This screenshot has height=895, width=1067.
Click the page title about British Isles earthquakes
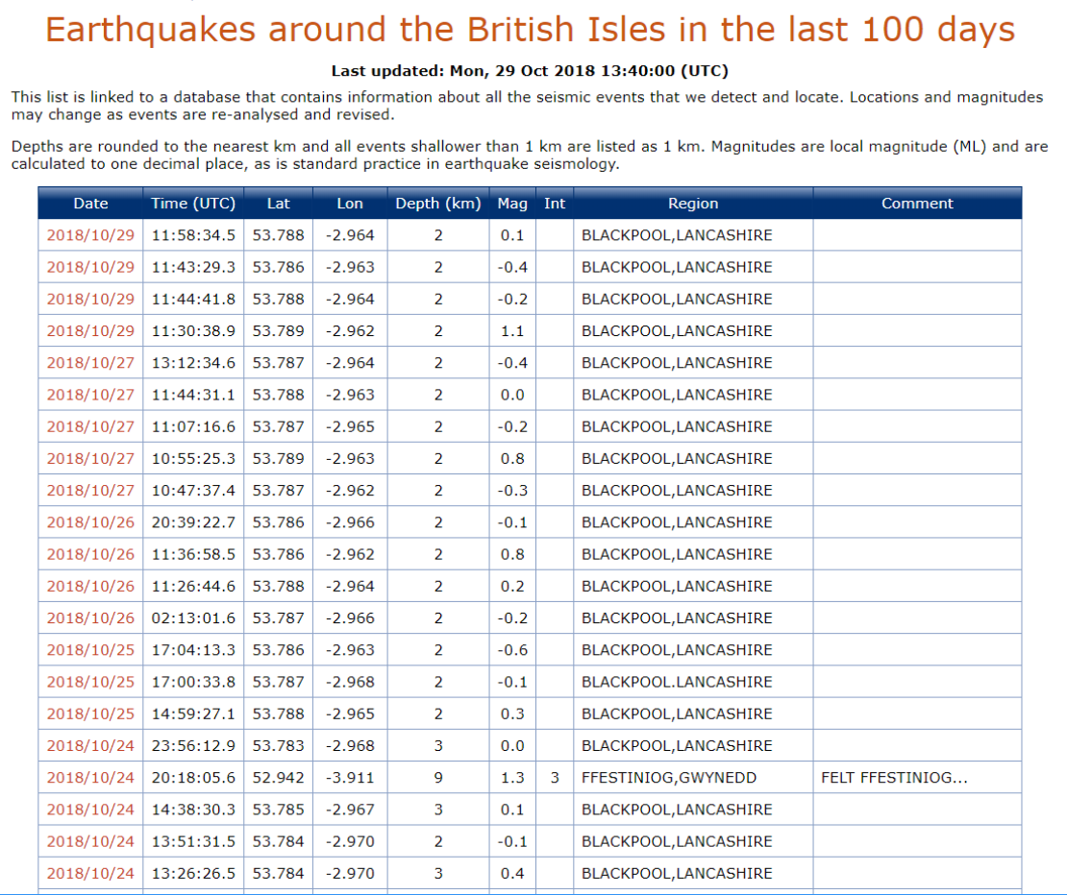(x=530, y=30)
